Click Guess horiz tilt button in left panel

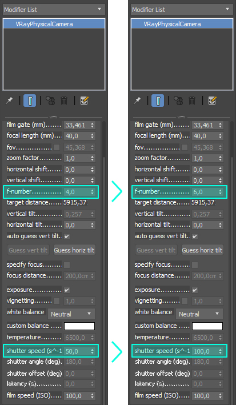74,250
